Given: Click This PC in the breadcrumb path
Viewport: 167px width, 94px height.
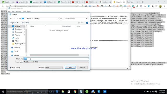Looking at the screenshot, I should click(29, 19).
